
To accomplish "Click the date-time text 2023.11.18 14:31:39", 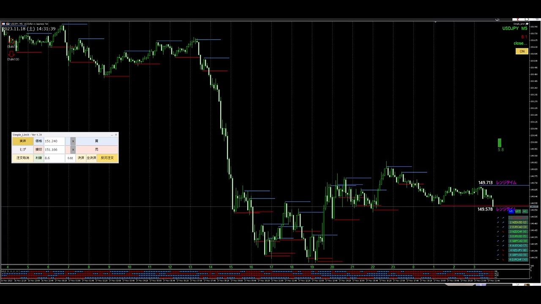I will coord(29,29).
